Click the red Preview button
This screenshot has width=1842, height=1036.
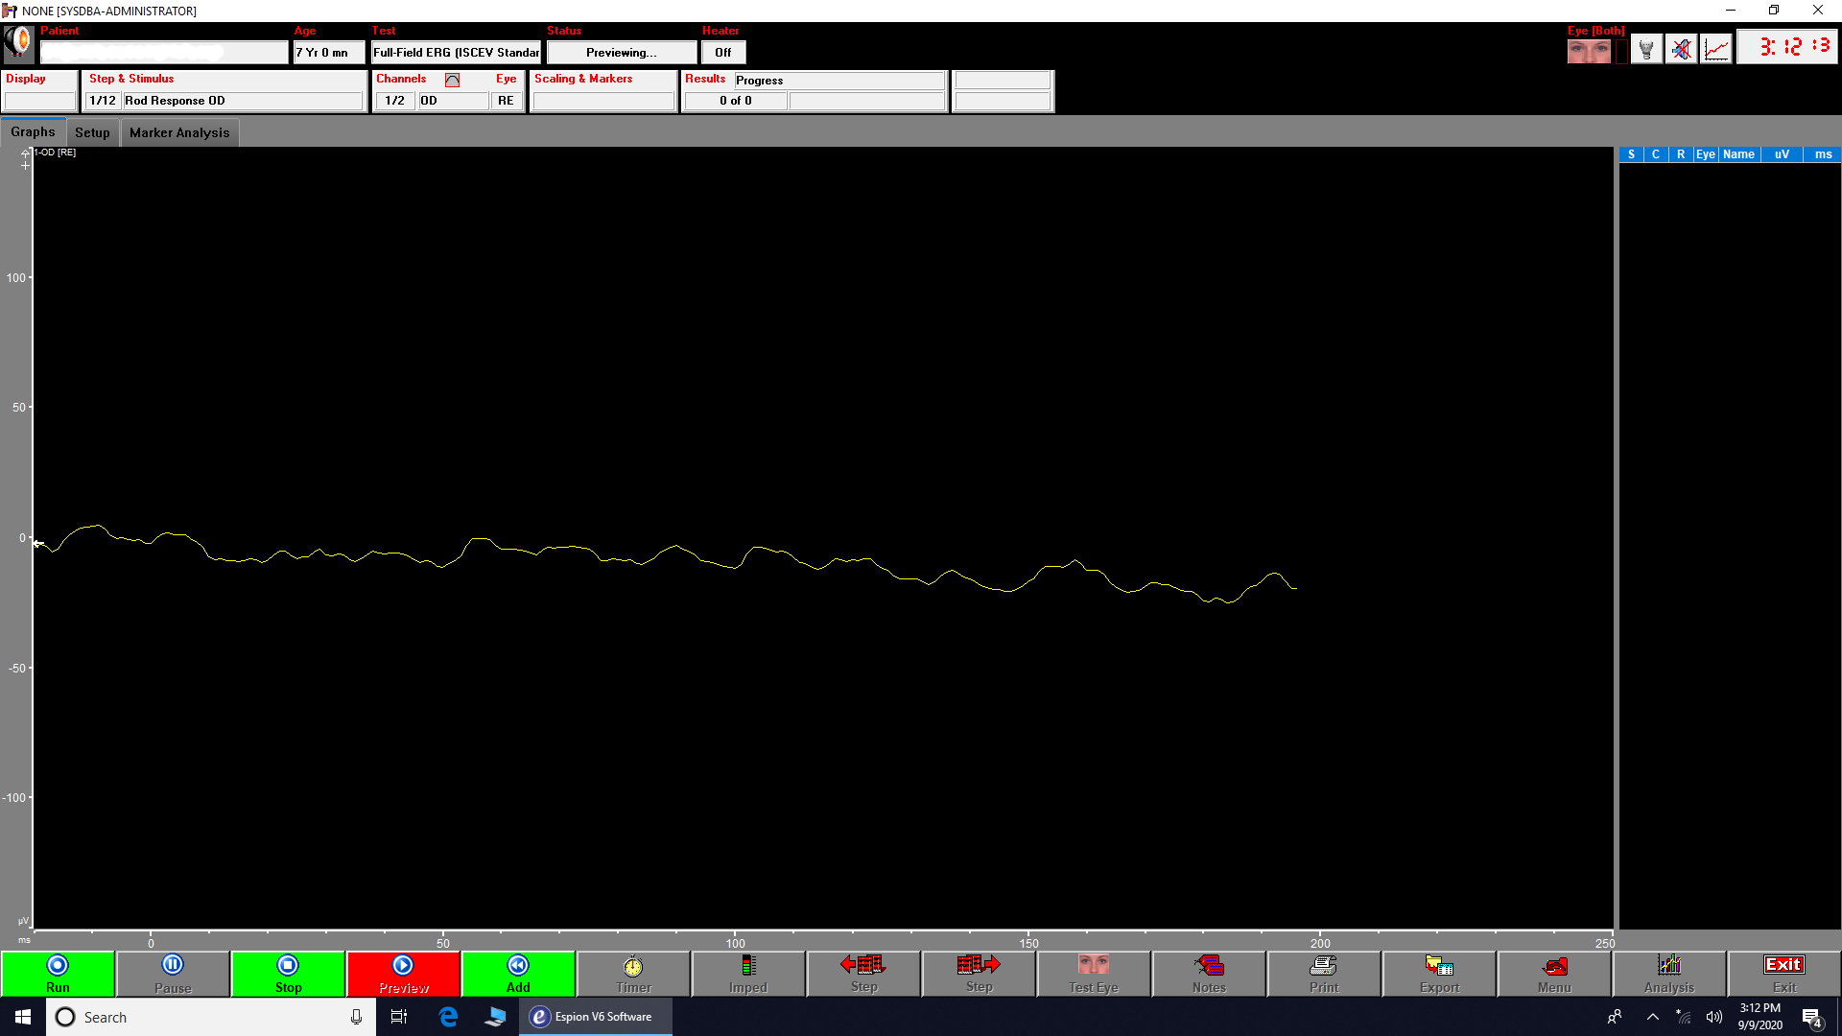(403, 974)
